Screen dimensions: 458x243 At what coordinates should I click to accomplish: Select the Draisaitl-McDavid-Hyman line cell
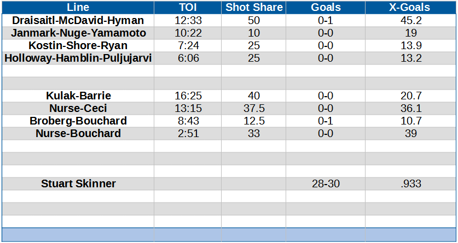pyautogui.click(x=78, y=20)
